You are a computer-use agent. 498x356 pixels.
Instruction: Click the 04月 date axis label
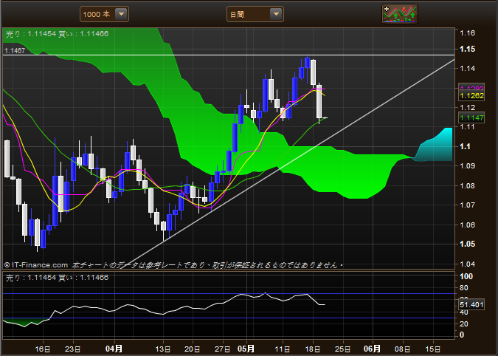(114, 349)
